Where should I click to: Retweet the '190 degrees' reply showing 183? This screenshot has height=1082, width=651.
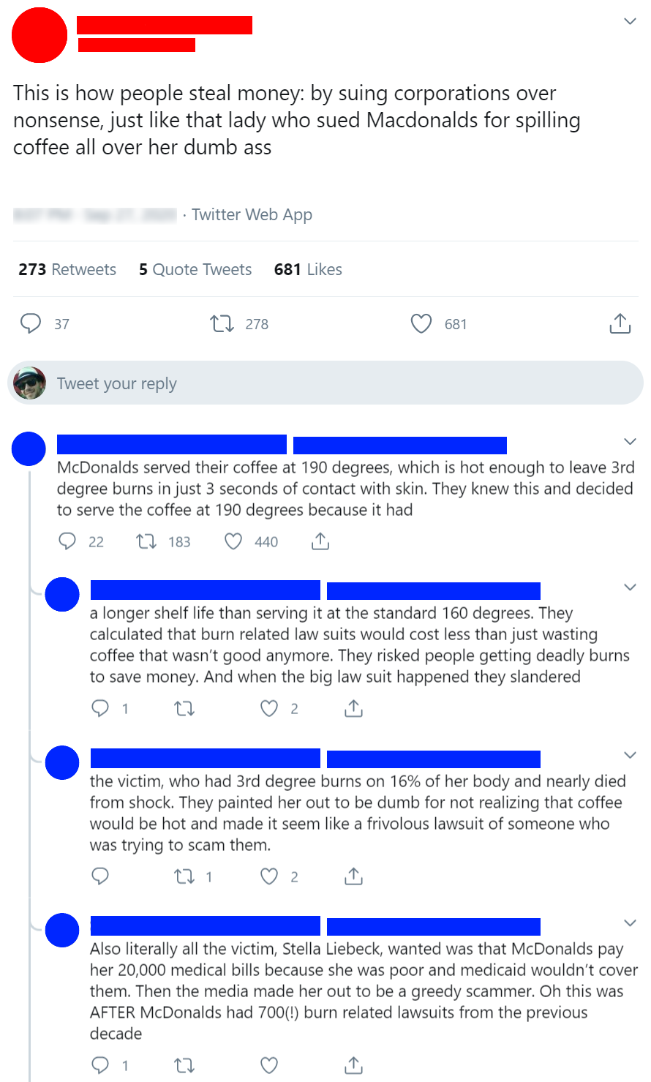pyautogui.click(x=145, y=541)
